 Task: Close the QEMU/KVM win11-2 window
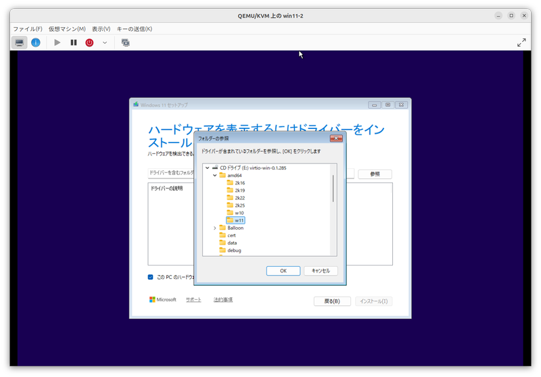coord(524,16)
